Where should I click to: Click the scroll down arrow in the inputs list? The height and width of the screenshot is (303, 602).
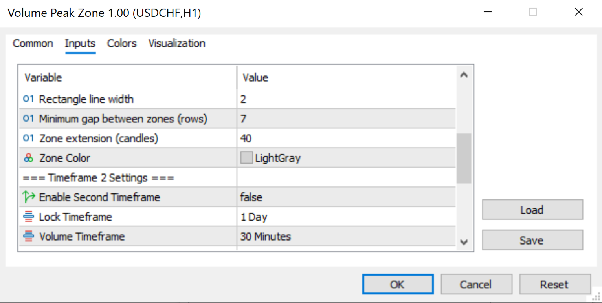[464, 242]
